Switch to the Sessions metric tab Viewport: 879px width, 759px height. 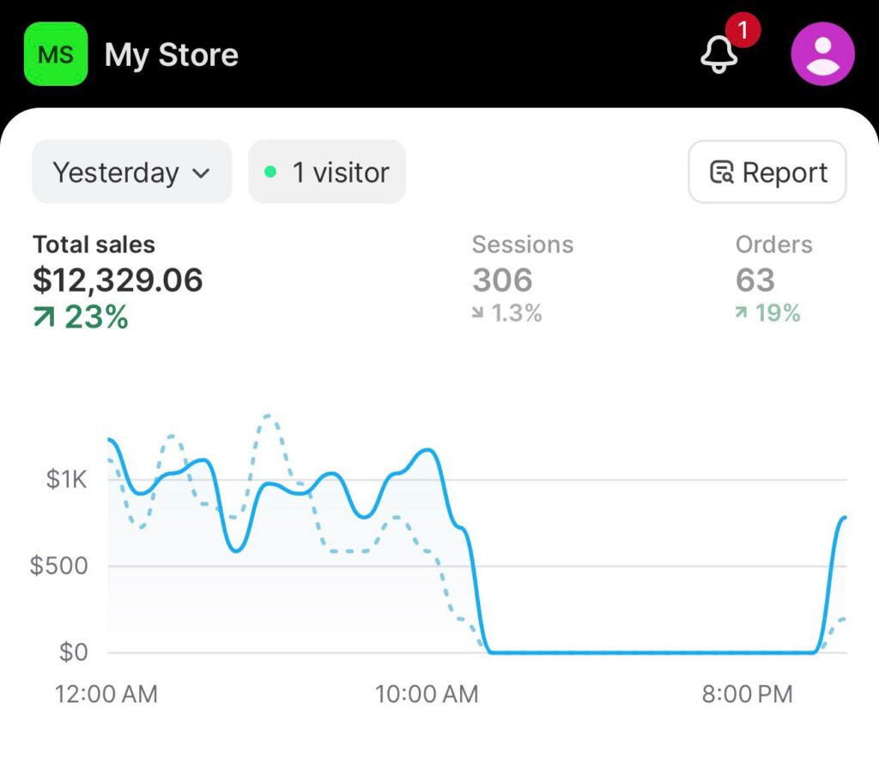coord(522,279)
